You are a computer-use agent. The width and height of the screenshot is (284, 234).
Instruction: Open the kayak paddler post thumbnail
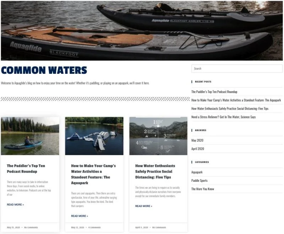30,136
